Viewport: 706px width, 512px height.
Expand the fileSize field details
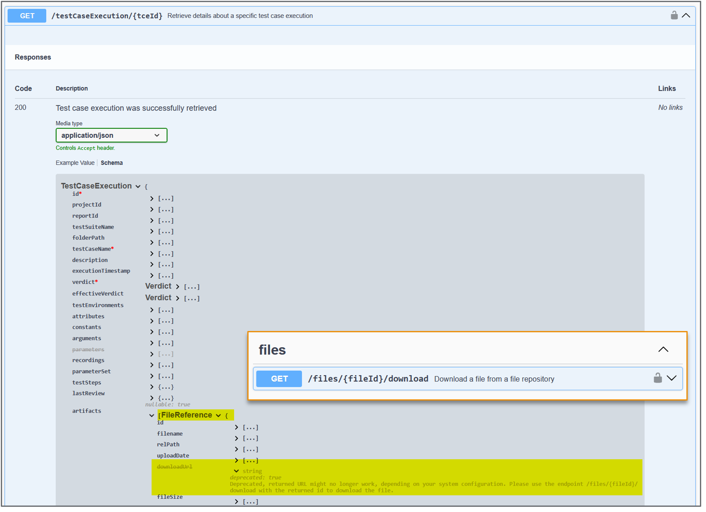coord(236,501)
